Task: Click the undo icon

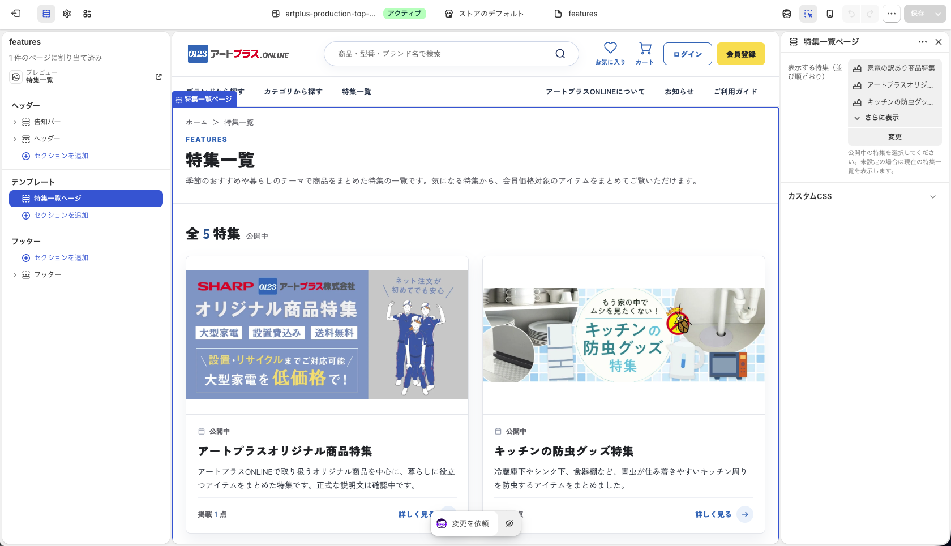Action: (851, 14)
